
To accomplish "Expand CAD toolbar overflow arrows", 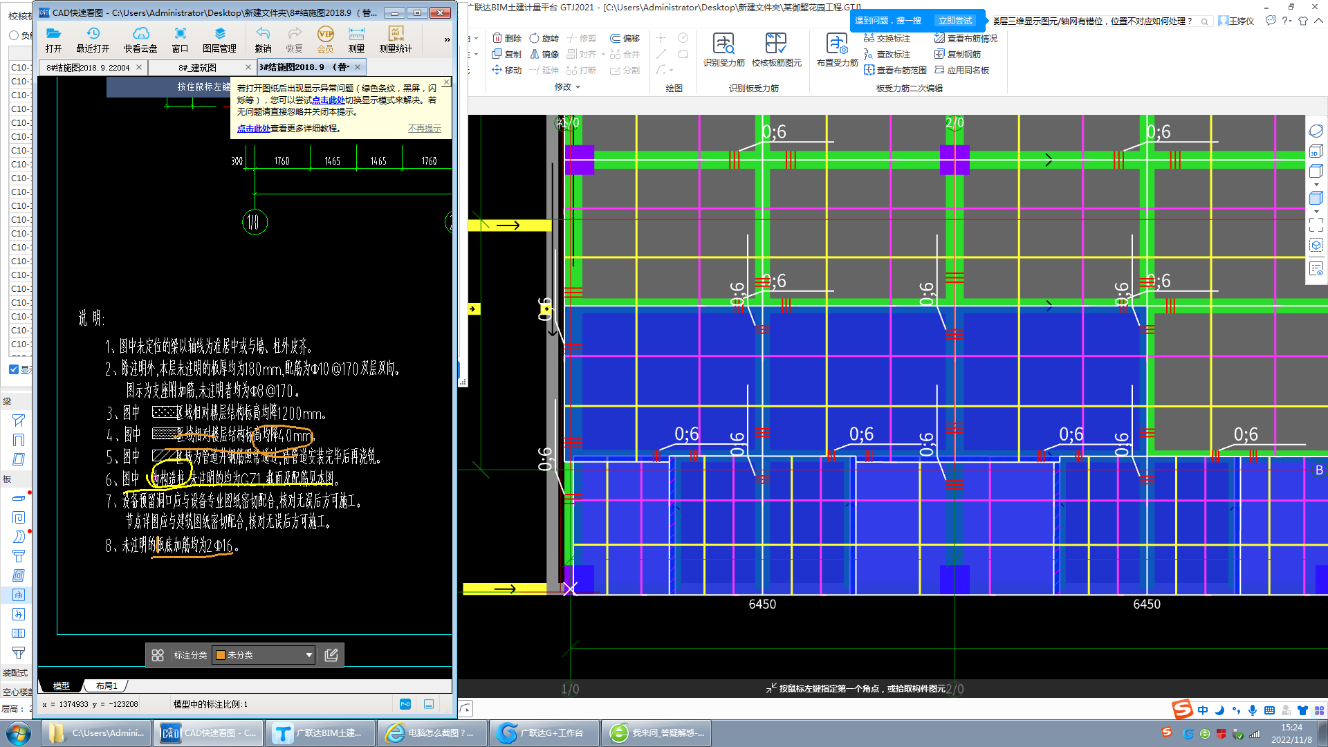I will [x=447, y=39].
